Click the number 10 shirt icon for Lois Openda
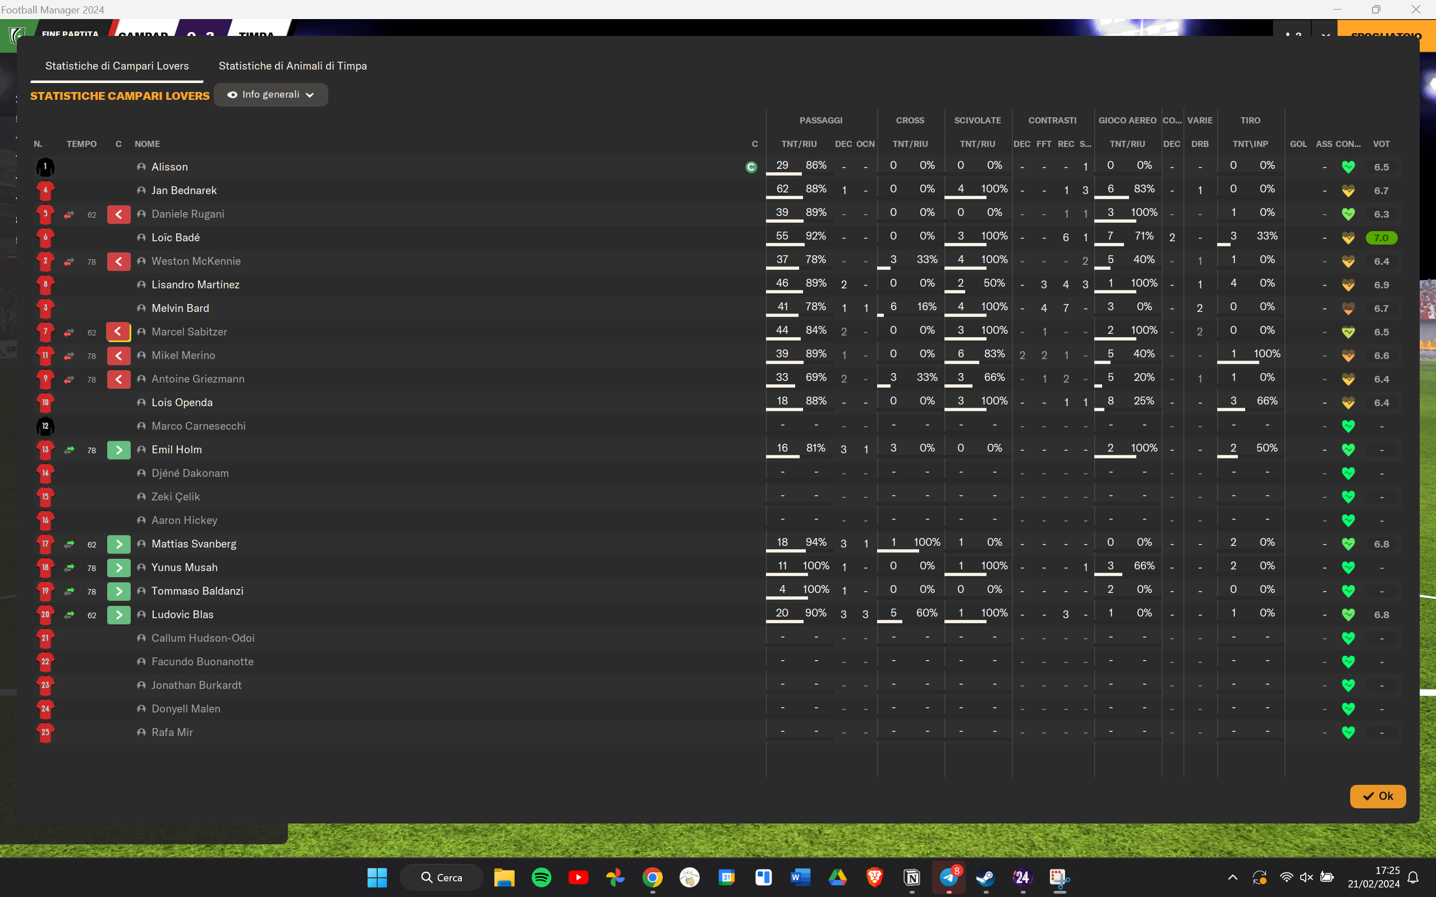The width and height of the screenshot is (1436, 897). pos(45,403)
